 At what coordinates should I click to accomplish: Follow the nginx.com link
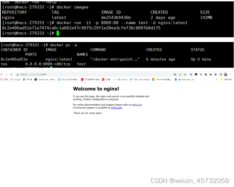pyautogui.click(x=116, y=108)
